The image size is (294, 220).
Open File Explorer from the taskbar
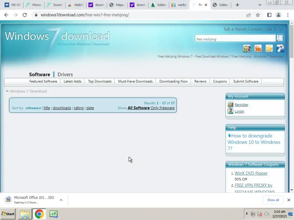coord(25,214)
